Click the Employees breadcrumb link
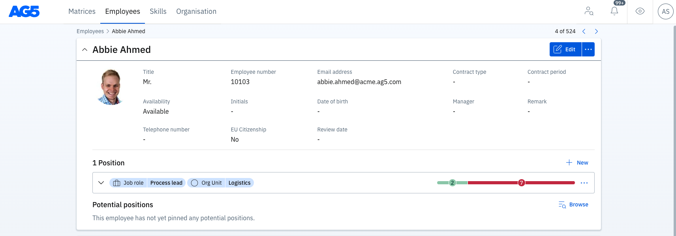 tap(90, 31)
